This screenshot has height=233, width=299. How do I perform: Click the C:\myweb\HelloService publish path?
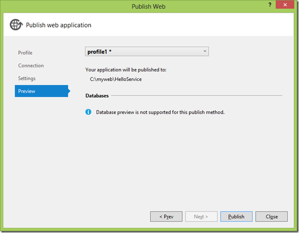point(116,79)
